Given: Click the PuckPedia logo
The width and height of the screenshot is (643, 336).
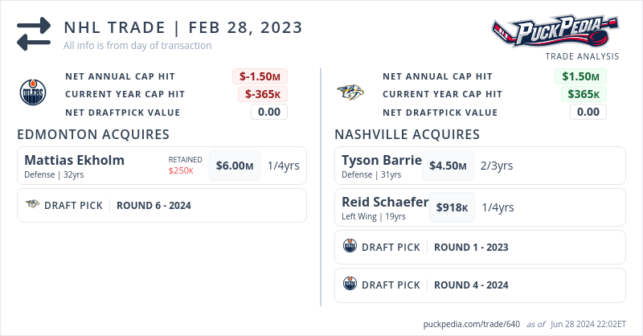Looking at the screenshot, I should (x=555, y=31).
